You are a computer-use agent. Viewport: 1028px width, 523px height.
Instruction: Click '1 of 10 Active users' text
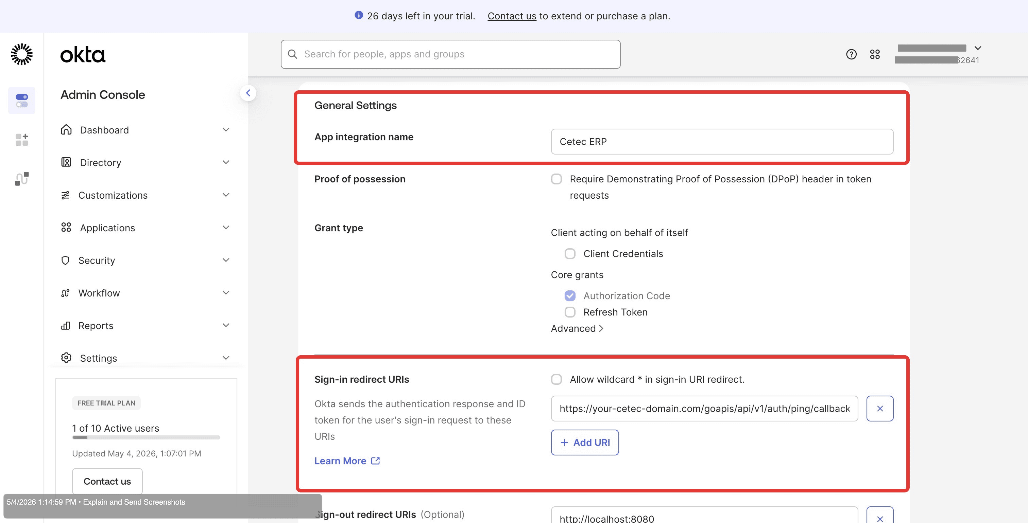116,428
